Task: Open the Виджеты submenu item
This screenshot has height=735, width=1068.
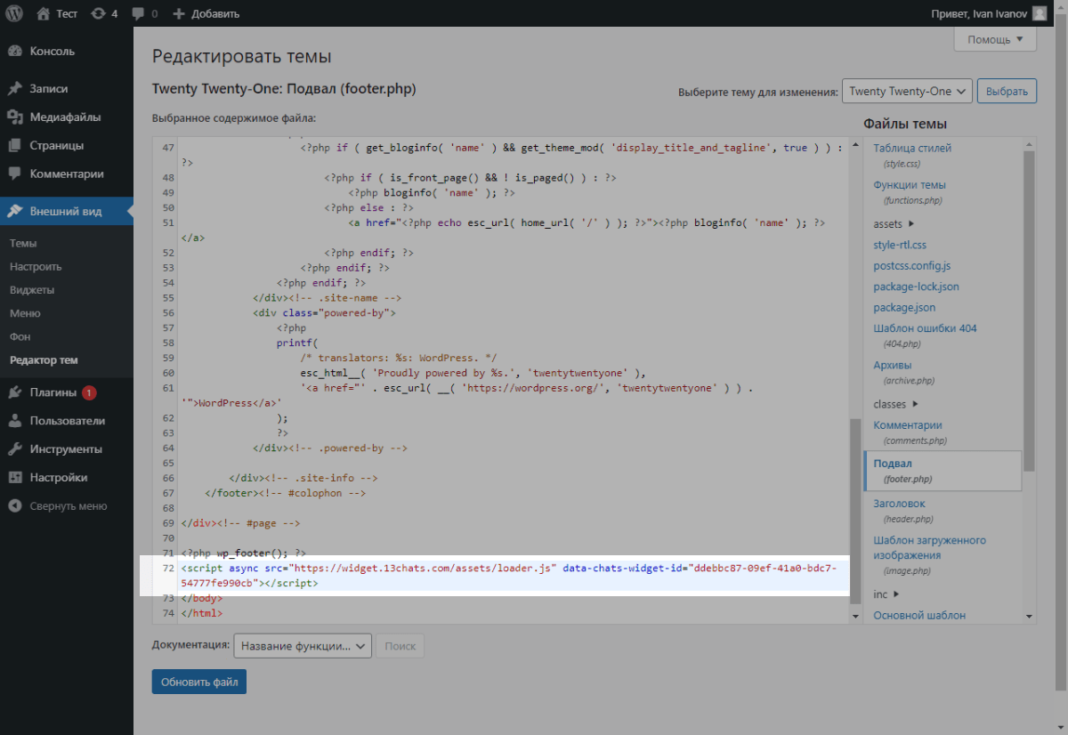Action: (x=32, y=290)
